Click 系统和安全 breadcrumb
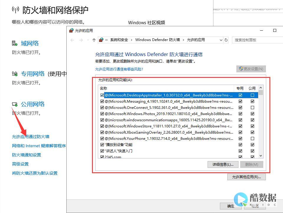The image size is (283, 213). [119, 40]
